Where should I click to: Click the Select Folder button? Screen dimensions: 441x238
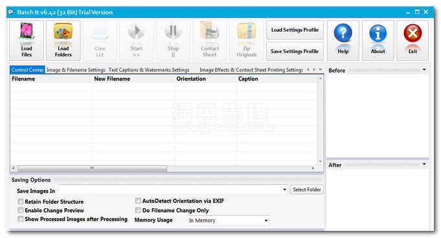[307, 189]
